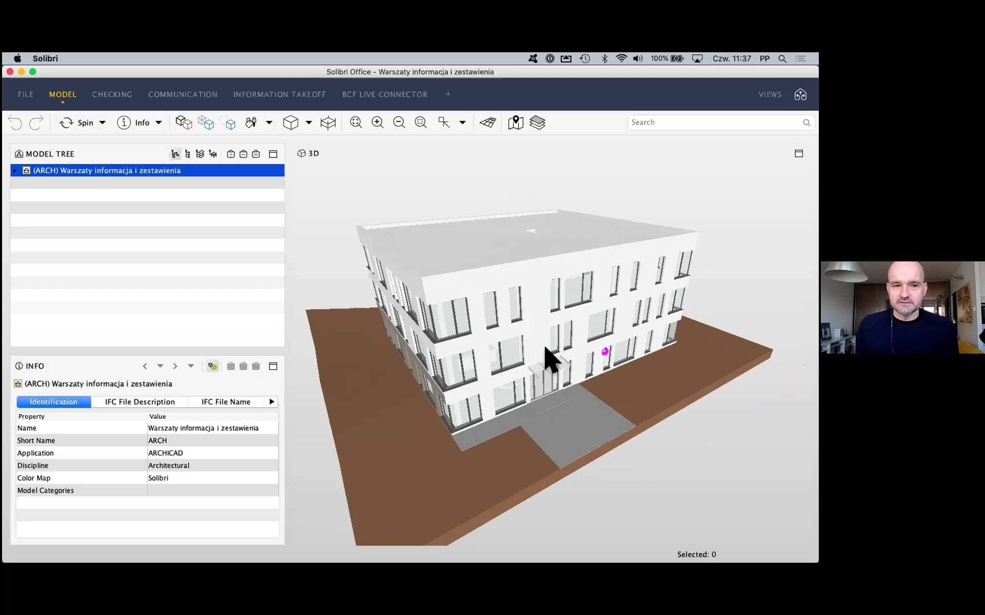Click the zoom in magnifier
The width and height of the screenshot is (985, 615).
click(378, 122)
